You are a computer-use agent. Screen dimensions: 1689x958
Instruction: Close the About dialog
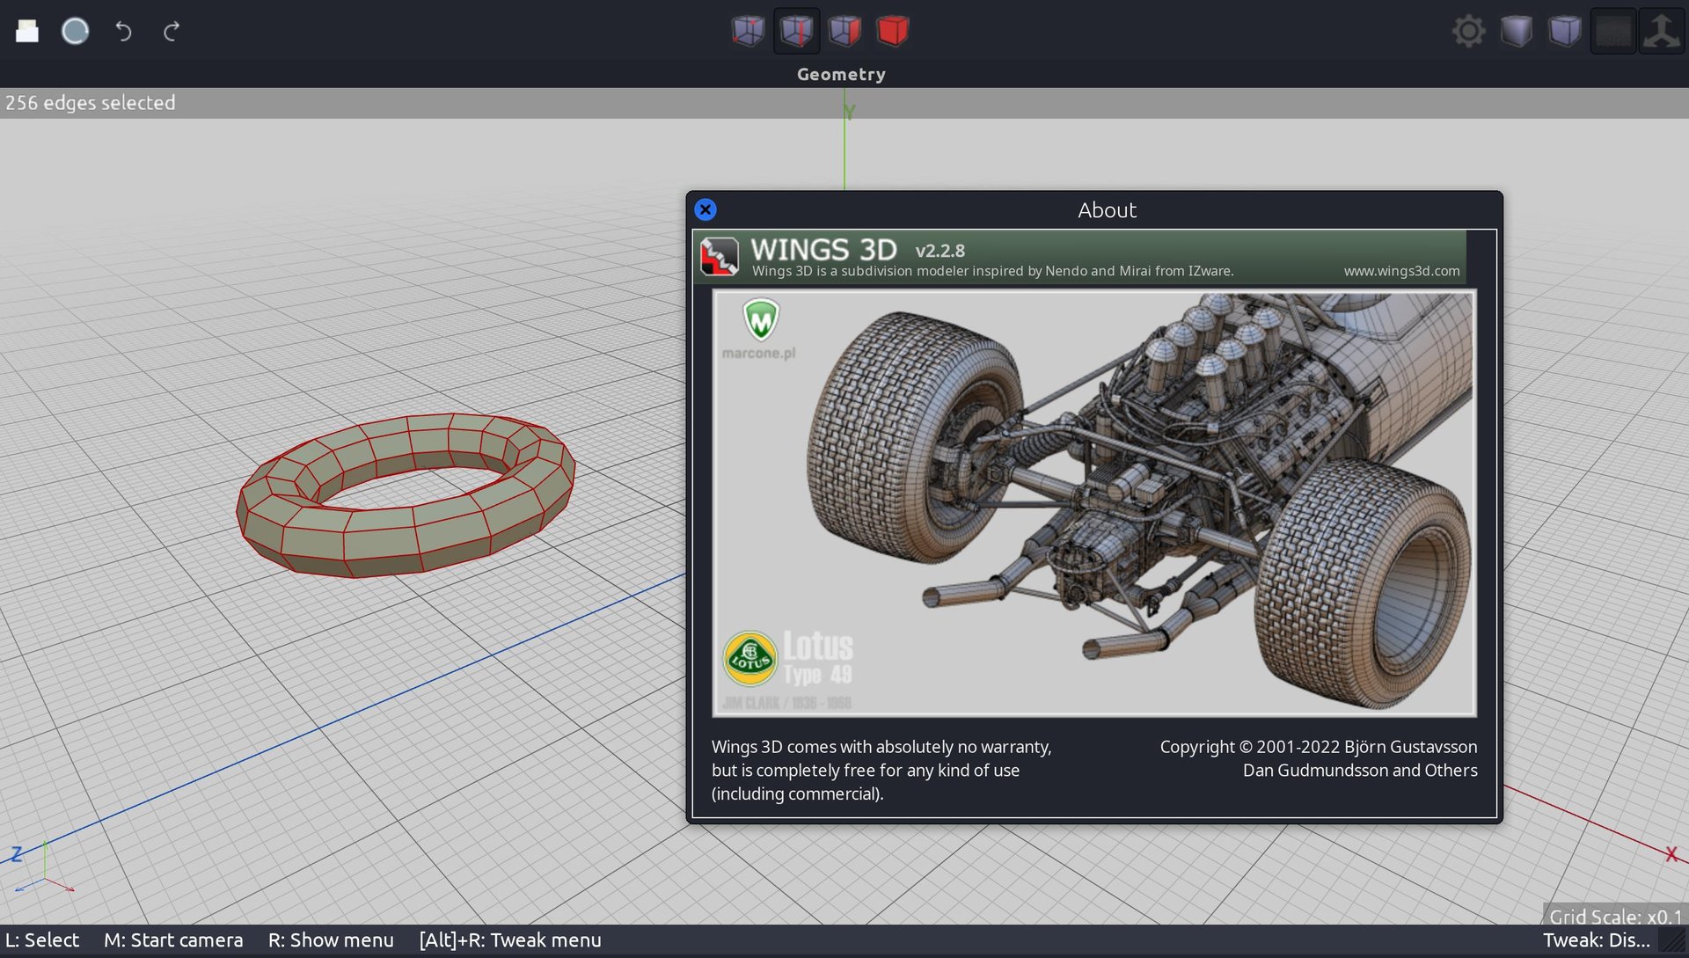(x=706, y=210)
